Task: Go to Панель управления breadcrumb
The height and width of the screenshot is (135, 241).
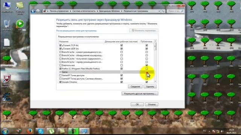Action: 59,11
